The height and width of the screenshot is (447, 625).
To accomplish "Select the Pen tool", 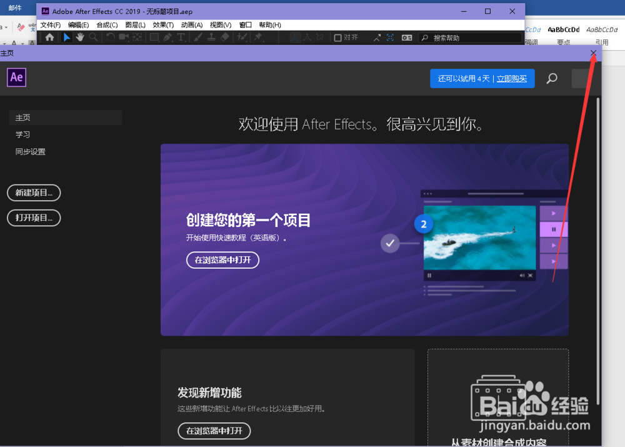I will (x=167, y=38).
